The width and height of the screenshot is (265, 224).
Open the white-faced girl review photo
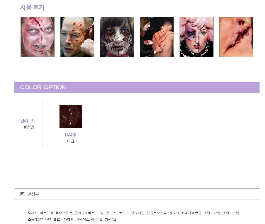[117, 37]
